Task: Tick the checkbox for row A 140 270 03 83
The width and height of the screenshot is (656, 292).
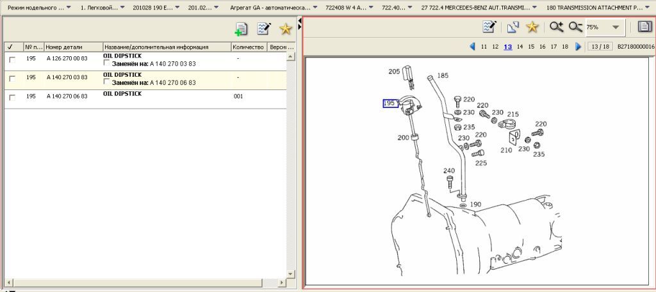Action: [12, 78]
